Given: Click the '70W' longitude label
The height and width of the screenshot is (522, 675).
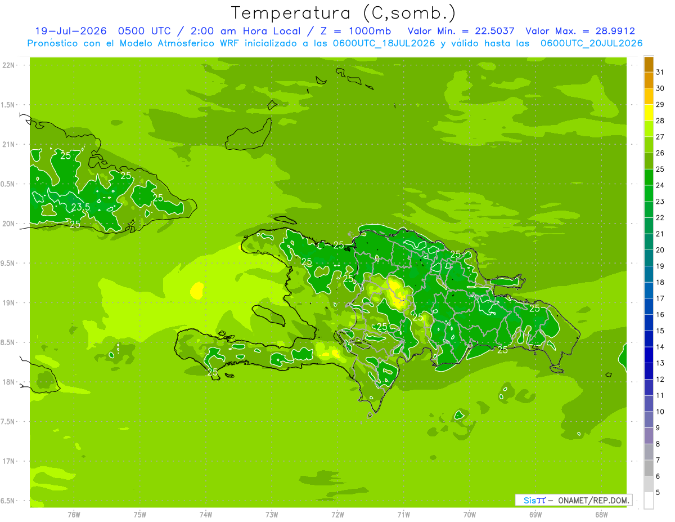Looking at the screenshot, I should click(469, 515).
